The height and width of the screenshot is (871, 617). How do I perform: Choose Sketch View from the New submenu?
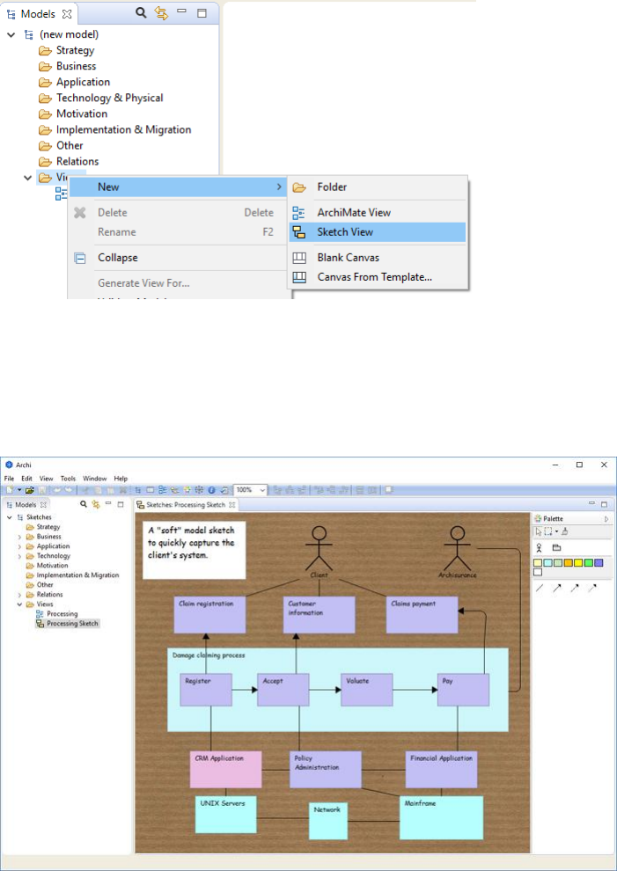378,232
